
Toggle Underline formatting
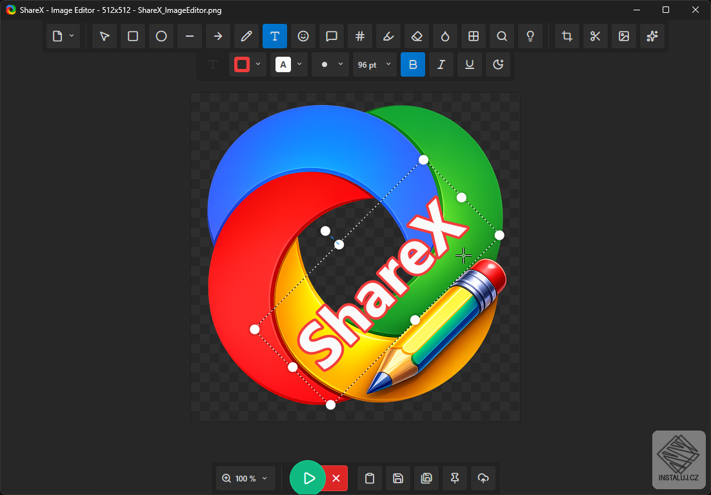[470, 64]
